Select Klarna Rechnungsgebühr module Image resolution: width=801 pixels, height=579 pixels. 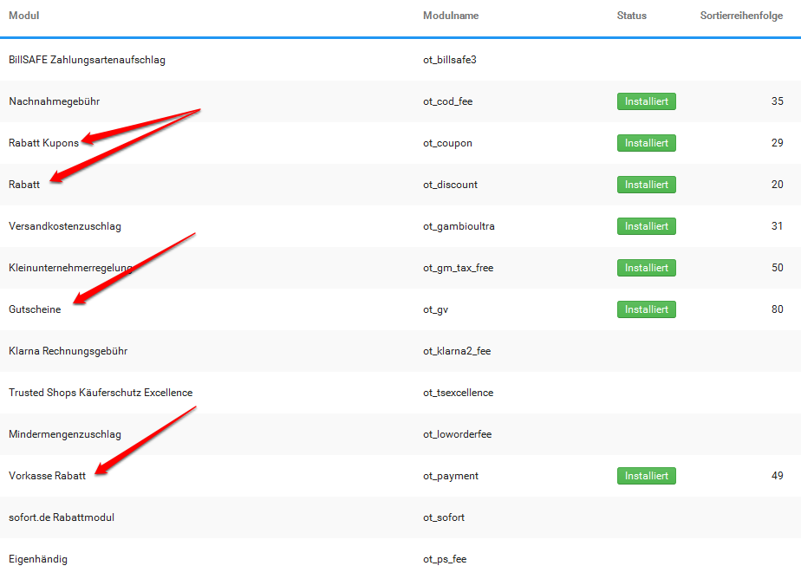68,351
